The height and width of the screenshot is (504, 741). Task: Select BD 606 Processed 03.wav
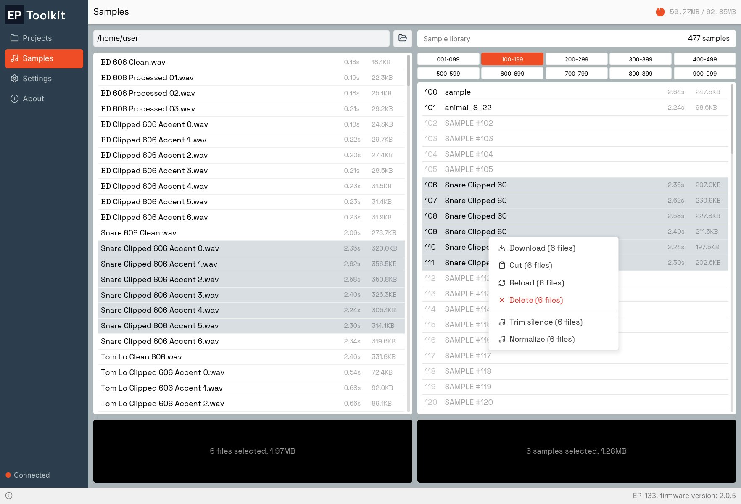click(251, 109)
